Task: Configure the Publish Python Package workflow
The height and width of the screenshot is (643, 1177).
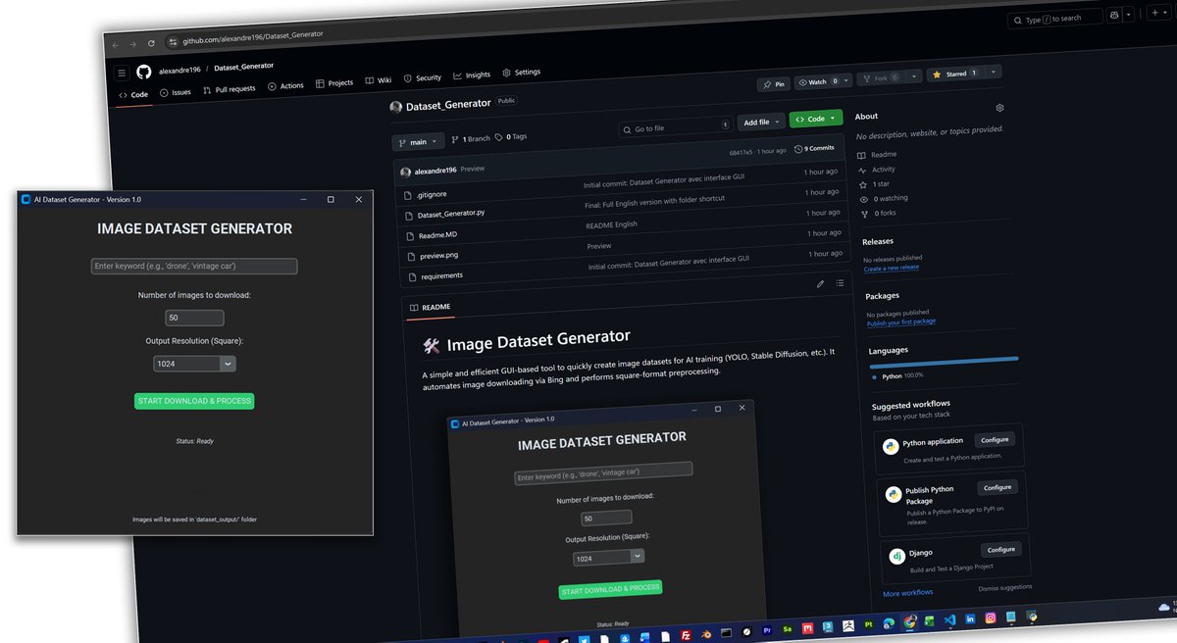Action: pos(998,487)
